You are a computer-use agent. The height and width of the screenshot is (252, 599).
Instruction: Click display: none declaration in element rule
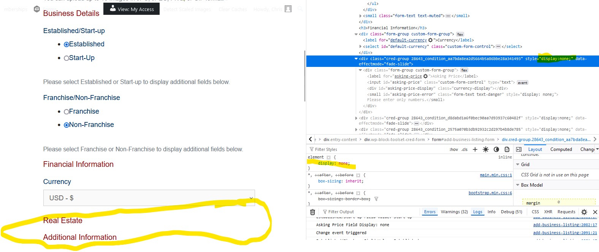(334, 163)
